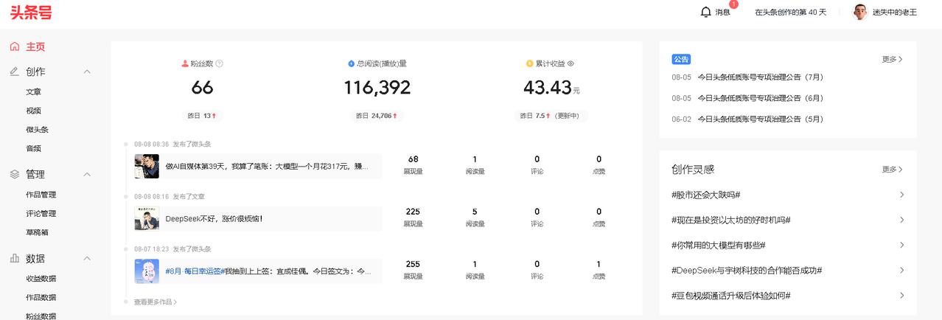The height and width of the screenshot is (320, 942).
Task: Open the 5月 低质账号专项治理公告
Action: click(760, 119)
